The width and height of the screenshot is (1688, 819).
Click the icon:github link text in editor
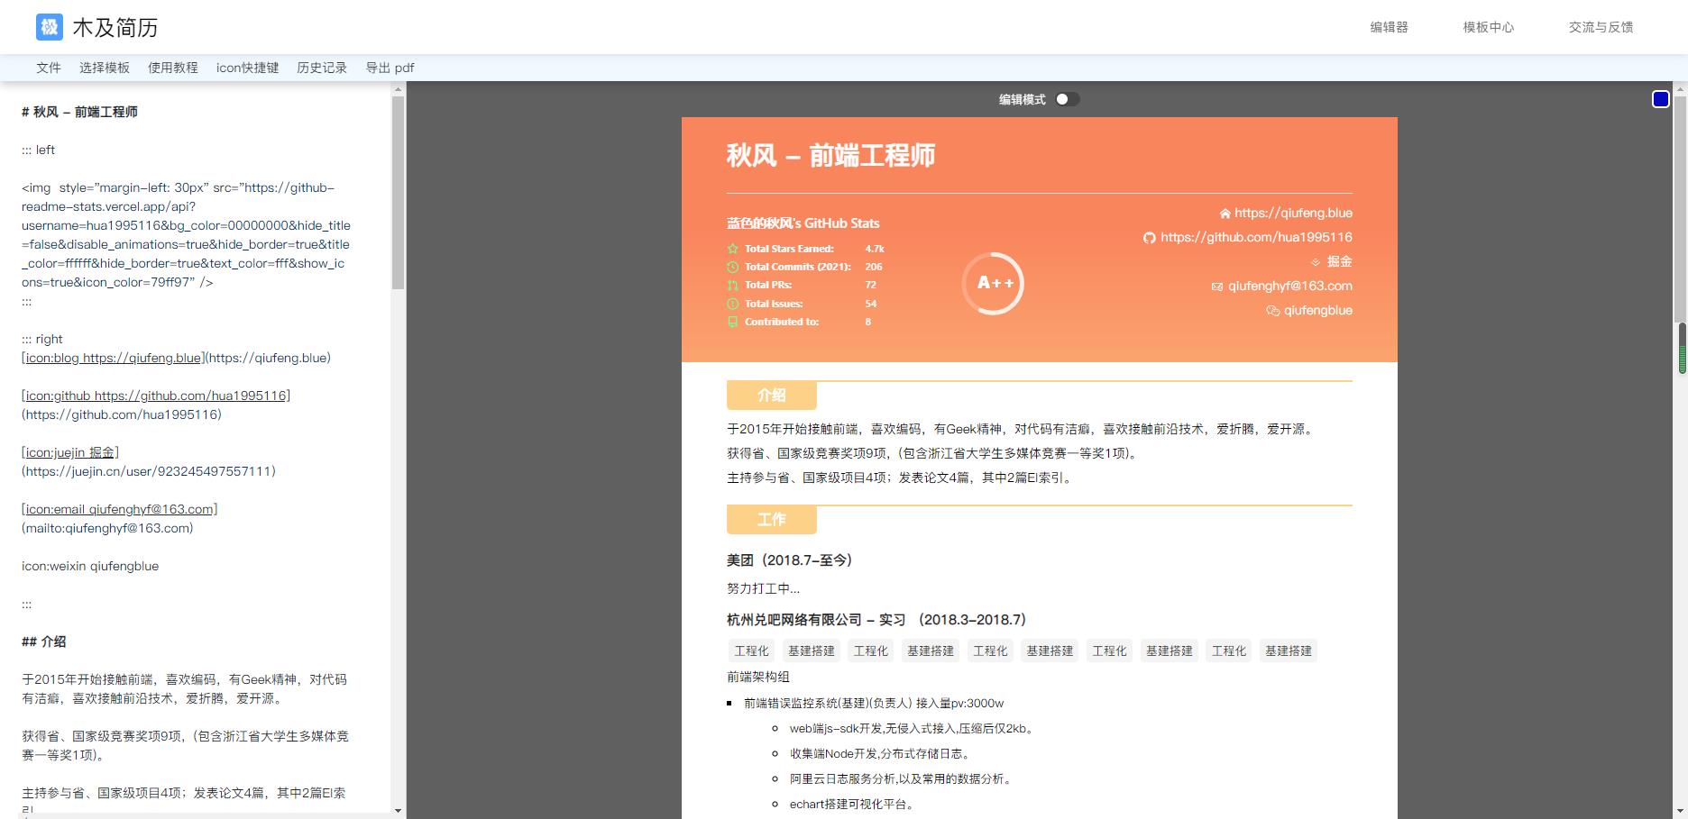pyautogui.click(x=156, y=396)
